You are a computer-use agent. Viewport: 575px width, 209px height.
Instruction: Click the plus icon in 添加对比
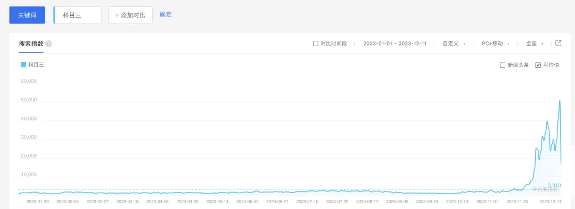[117, 15]
